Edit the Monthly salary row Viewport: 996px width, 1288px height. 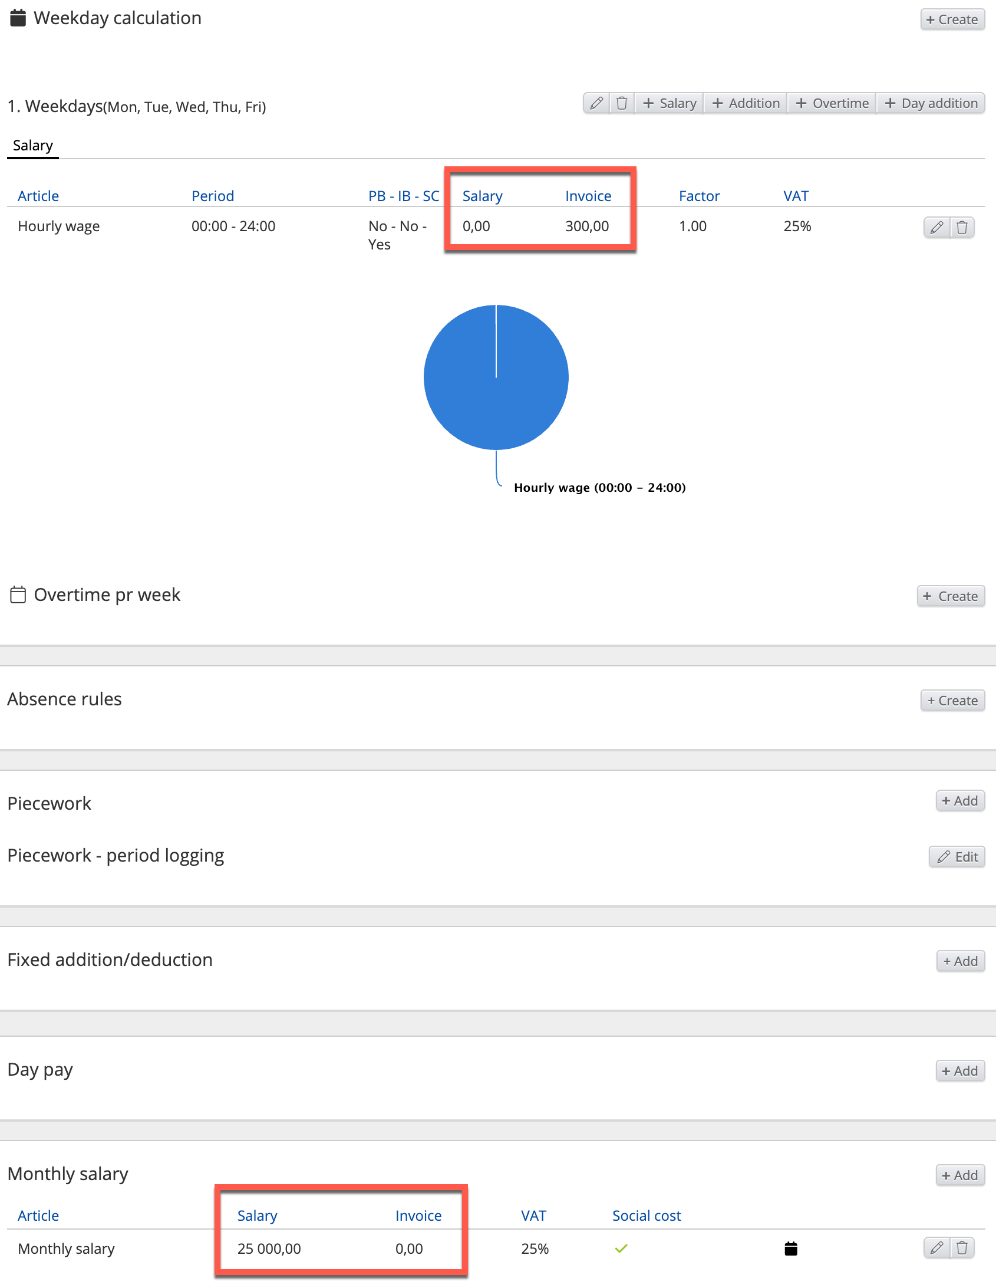(936, 1248)
